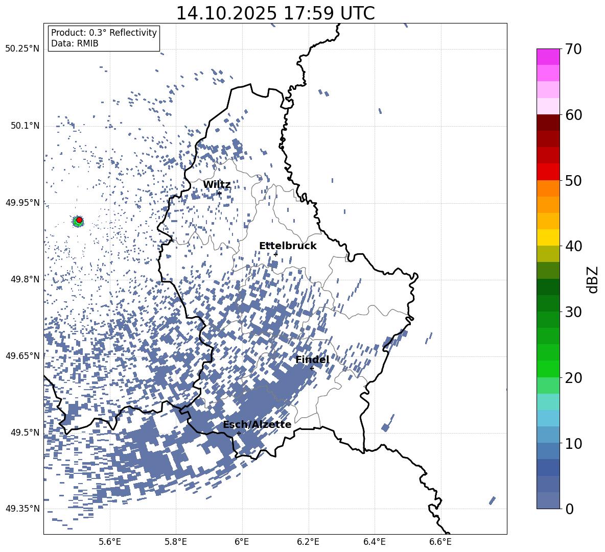Click the 6.4°E longitude label
605x552 pixels.
pyautogui.click(x=374, y=542)
